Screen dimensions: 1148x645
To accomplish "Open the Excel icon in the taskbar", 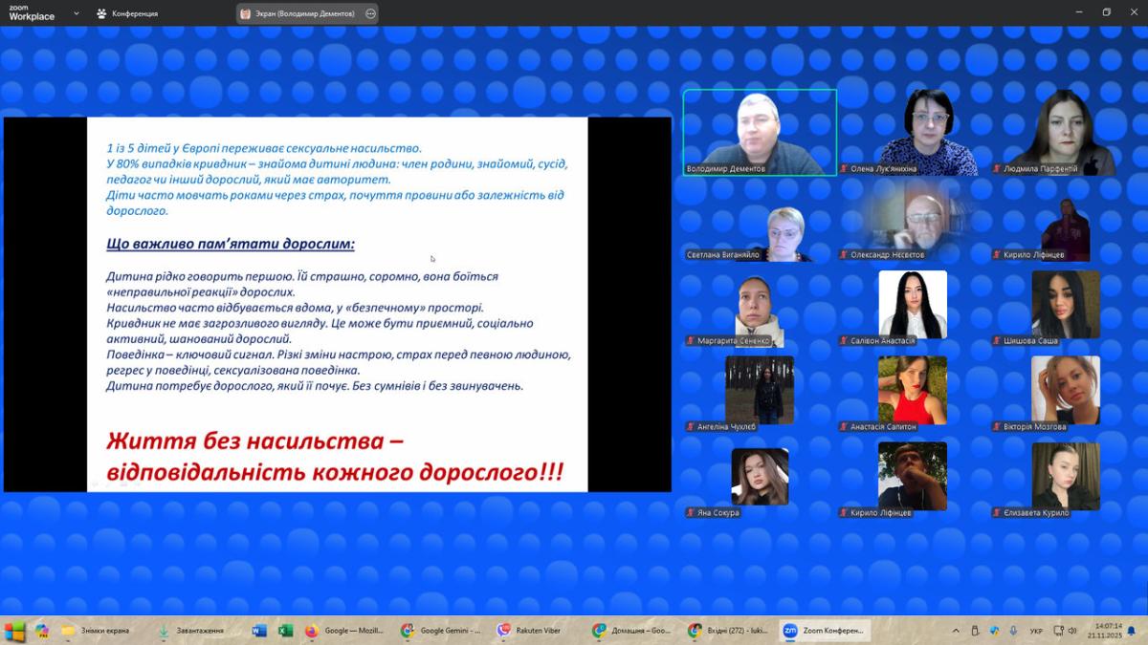I will 285,631.
